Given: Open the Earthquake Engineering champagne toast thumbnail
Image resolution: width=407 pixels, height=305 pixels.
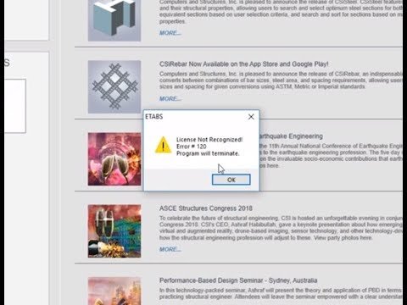Looking at the screenshot, I should coord(114,159).
